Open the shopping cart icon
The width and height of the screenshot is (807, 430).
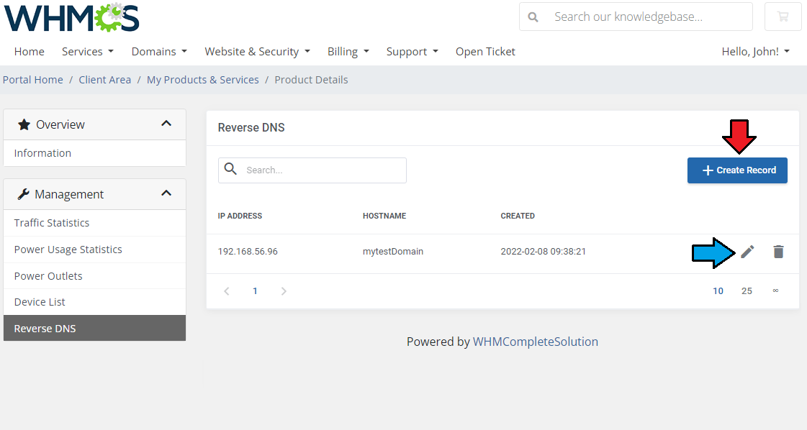point(783,17)
